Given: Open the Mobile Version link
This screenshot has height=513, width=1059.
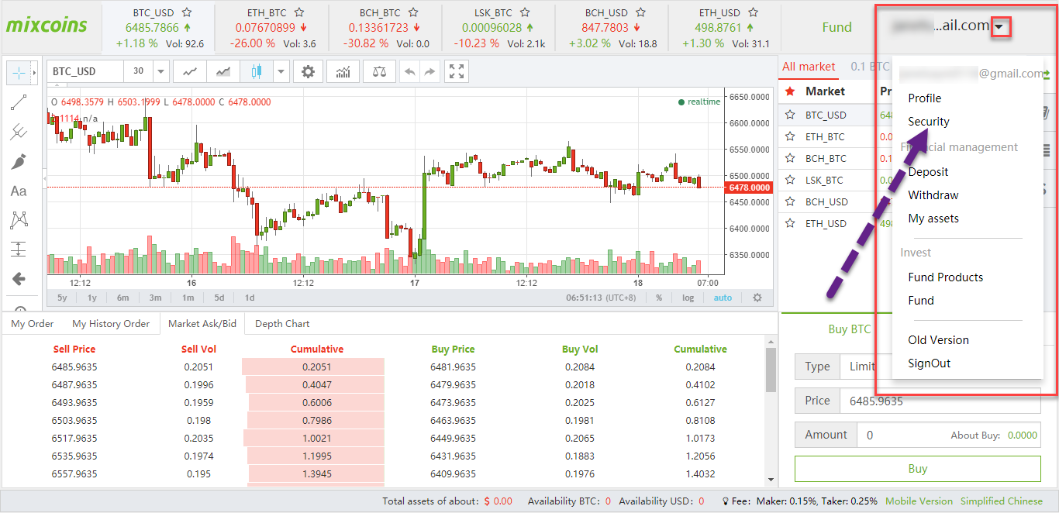Looking at the screenshot, I should (x=919, y=501).
